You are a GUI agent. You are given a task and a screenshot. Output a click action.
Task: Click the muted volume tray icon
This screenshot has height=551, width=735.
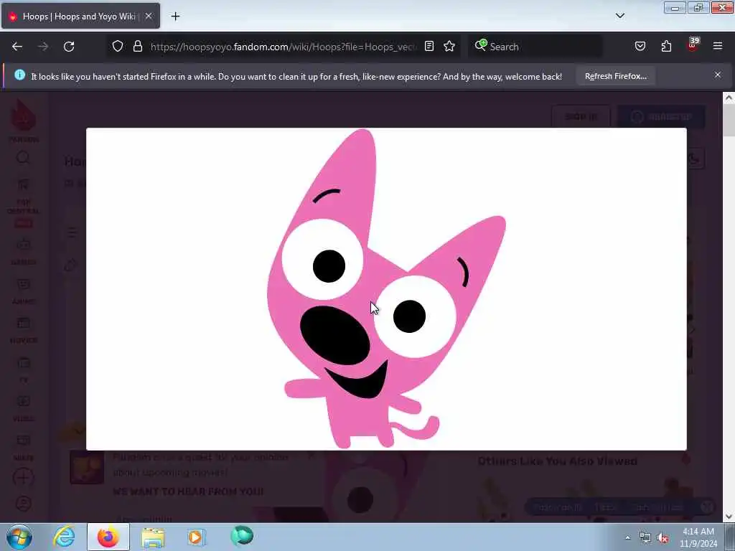[663, 538]
